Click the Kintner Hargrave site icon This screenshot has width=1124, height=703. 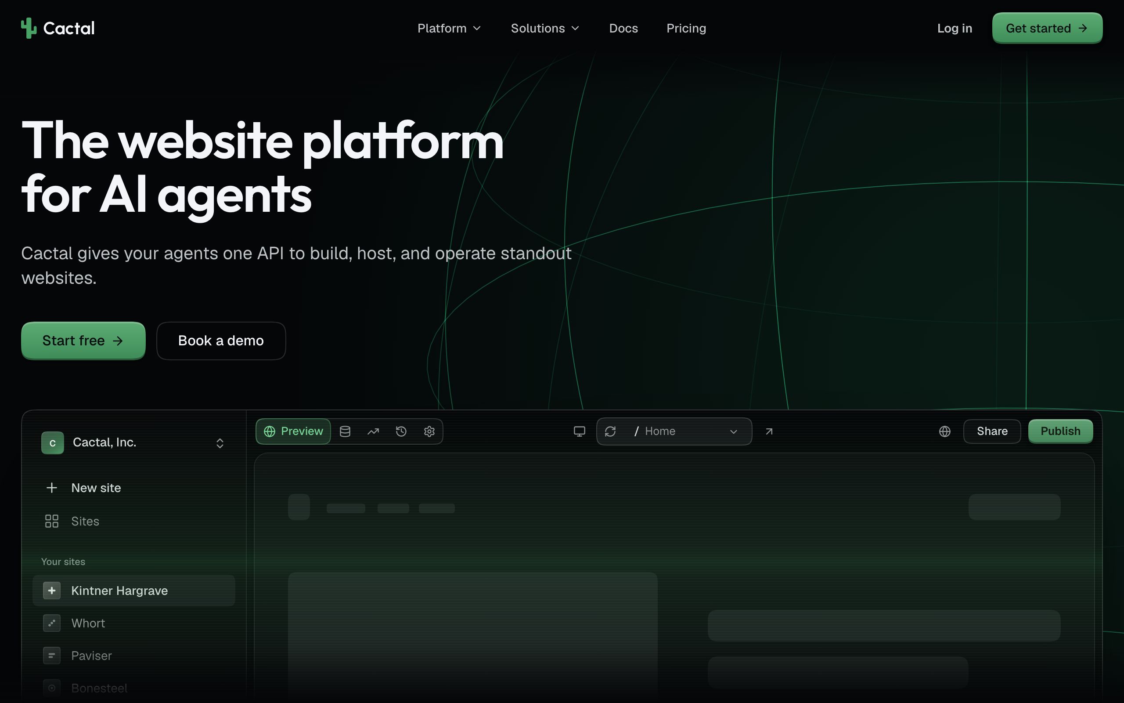[51, 591]
